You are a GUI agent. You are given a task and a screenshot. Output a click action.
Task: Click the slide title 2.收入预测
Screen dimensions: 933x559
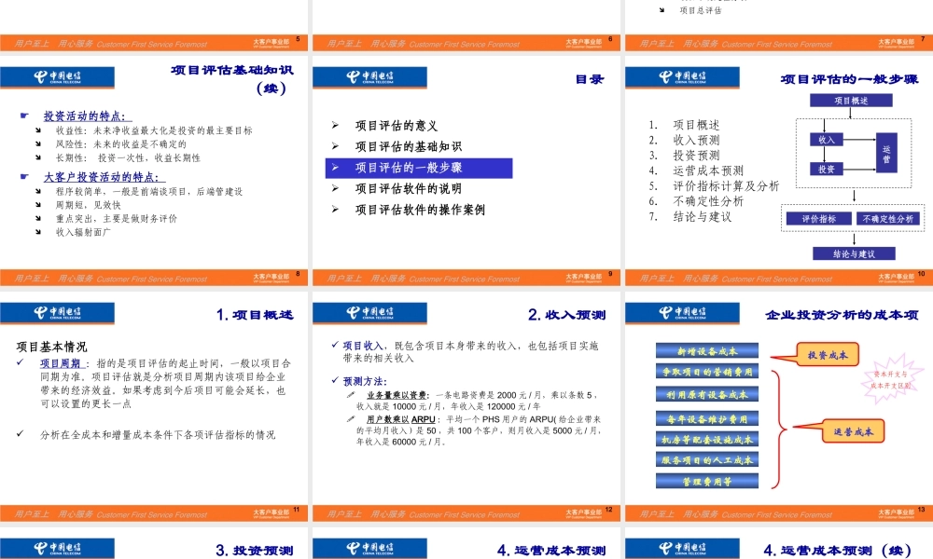567,315
